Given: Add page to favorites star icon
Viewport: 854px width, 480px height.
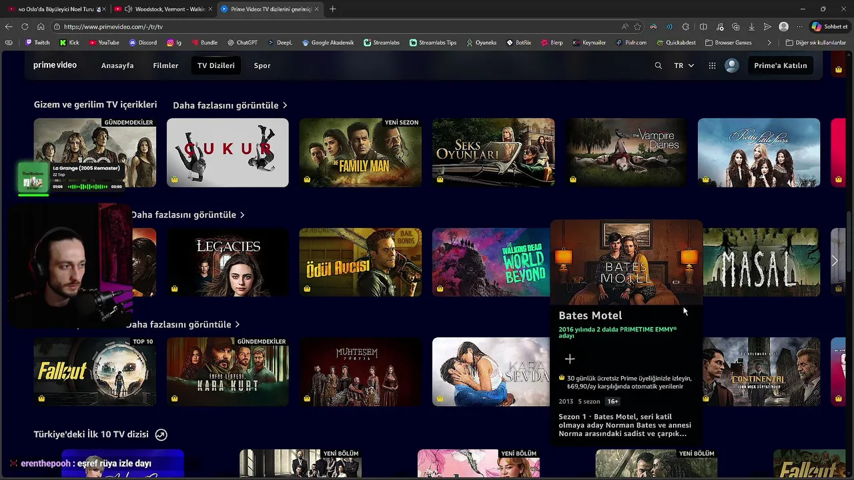Looking at the screenshot, I should pyautogui.click(x=637, y=27).
